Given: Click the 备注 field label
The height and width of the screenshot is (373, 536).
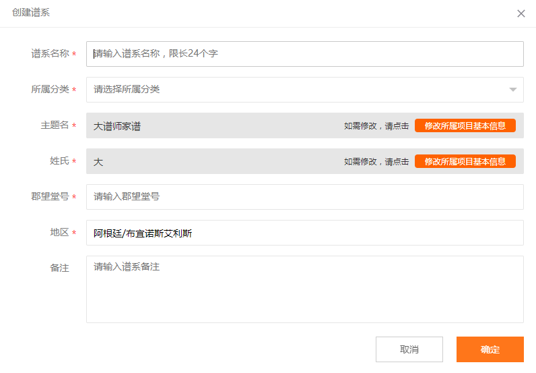Looking at the screenshot, I should pos(59,268).
